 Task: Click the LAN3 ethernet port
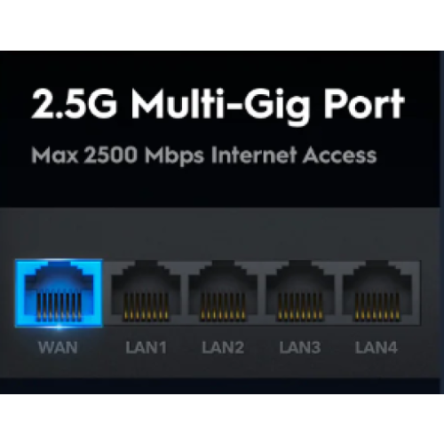[300, 292]
